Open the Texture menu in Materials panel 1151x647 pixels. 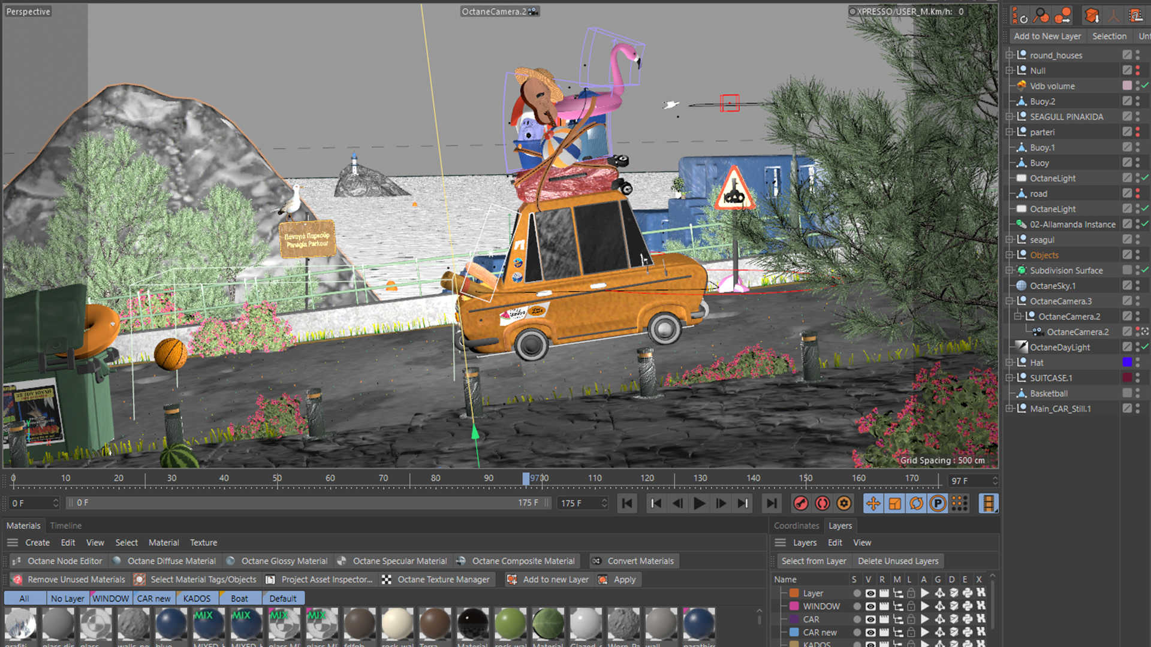click(x=203, y=542)
